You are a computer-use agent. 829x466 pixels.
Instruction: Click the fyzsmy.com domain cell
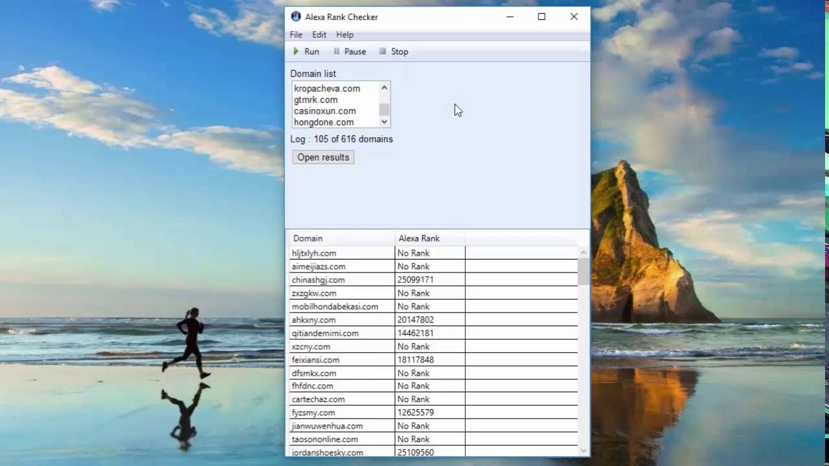point(341,412)
